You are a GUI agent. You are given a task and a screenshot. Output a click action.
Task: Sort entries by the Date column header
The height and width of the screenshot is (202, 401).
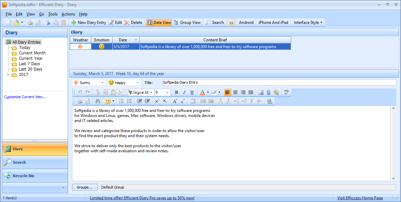point(126,40)
